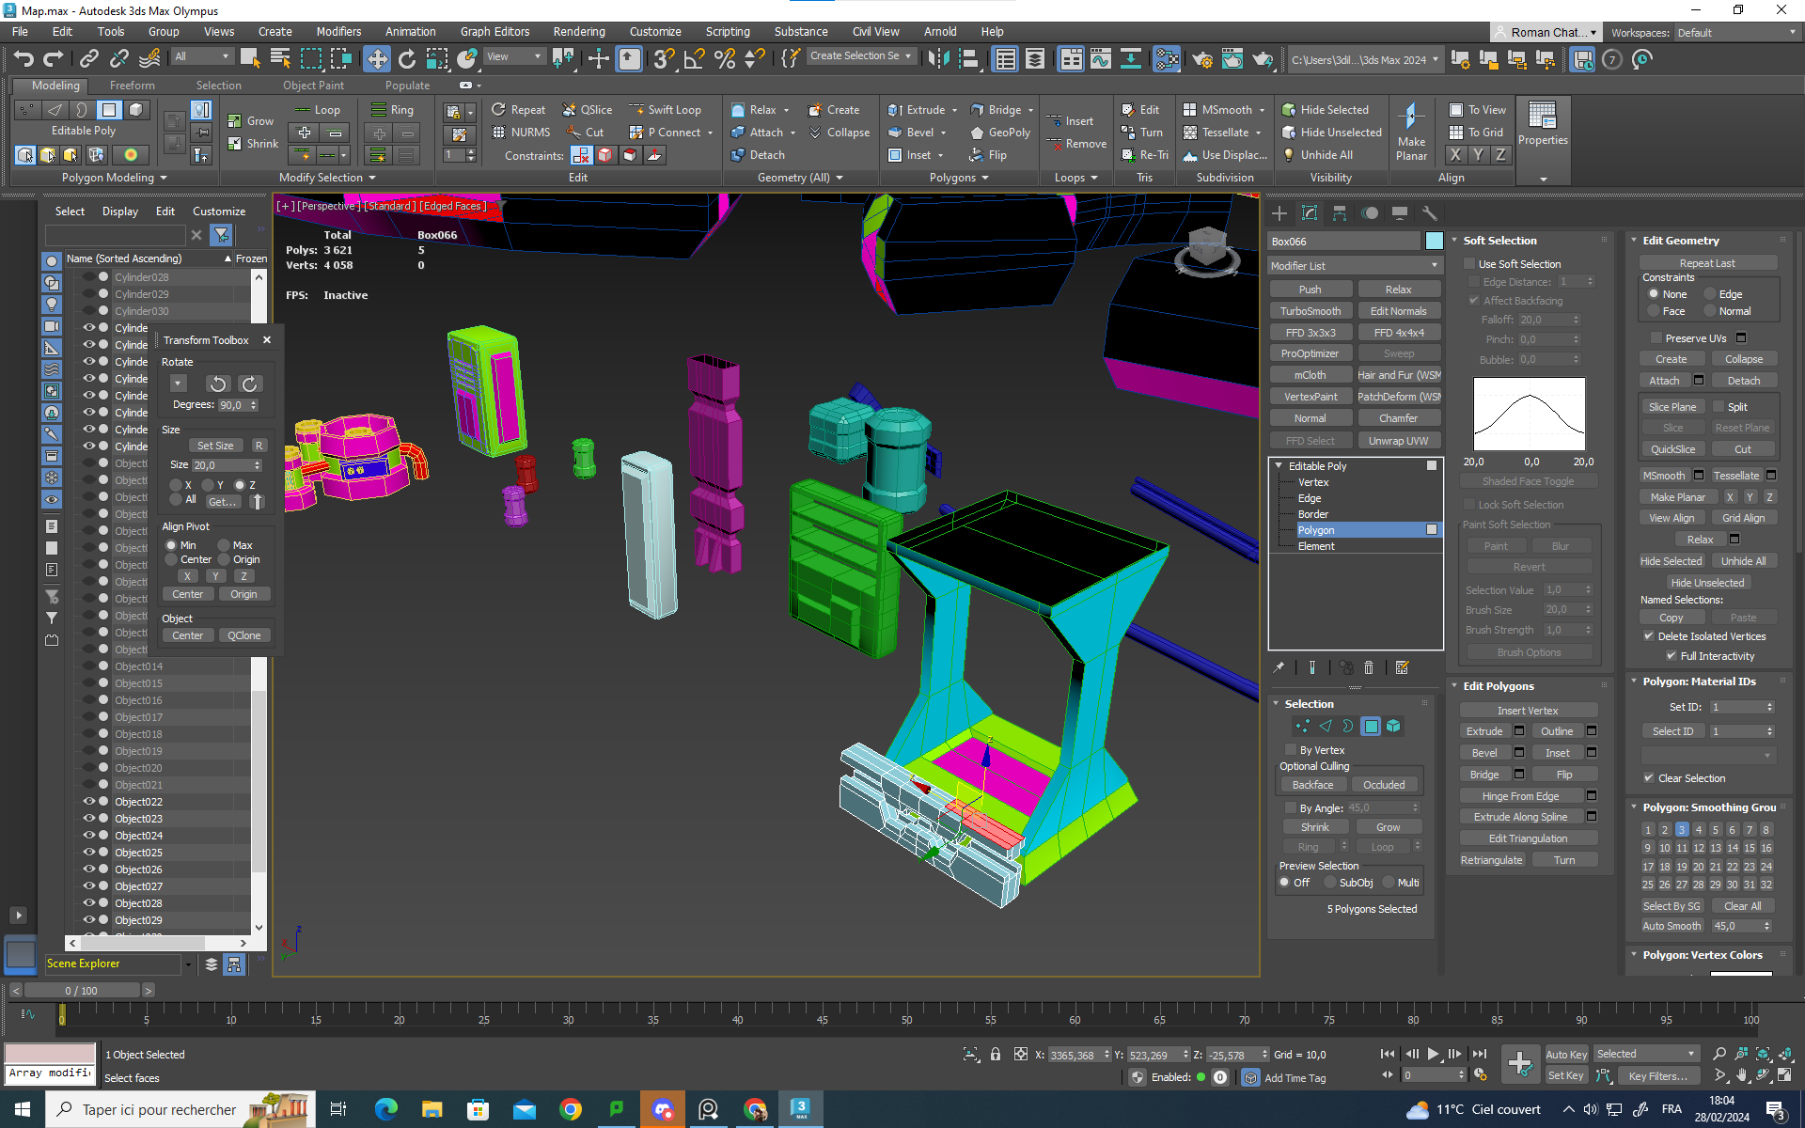
Task: Collapse the Edit Polygons rollout
Action: point(1454,686)
